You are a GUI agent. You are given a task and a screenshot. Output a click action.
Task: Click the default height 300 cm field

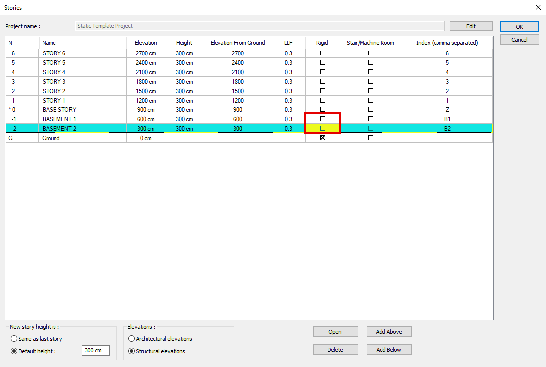pyautogui.click(x=96, y=351)
